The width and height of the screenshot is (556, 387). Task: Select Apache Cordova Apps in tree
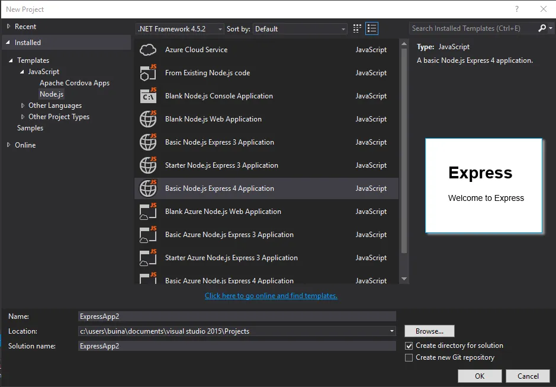tap(75, 83)
